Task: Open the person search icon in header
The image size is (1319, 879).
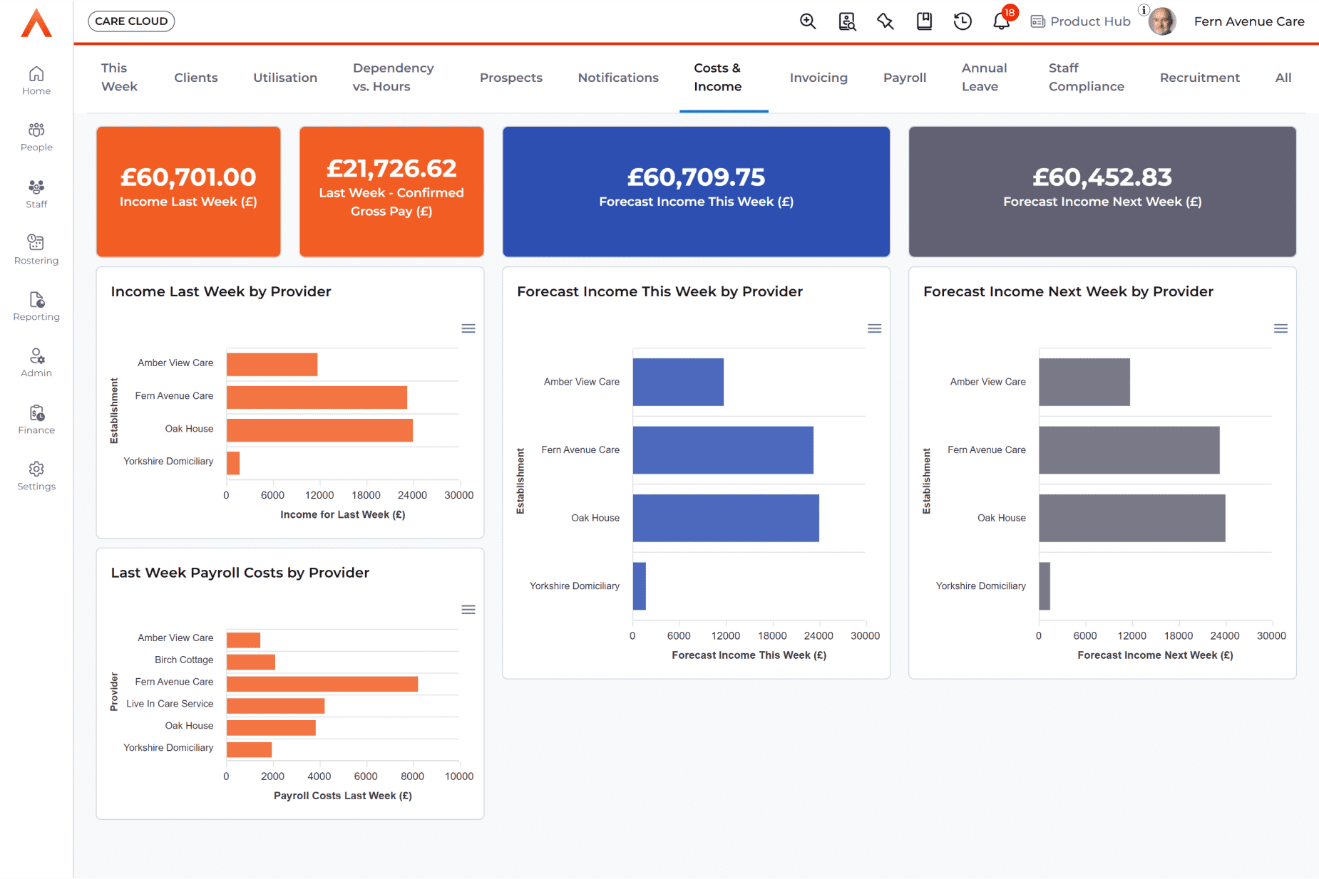Action: (x=846, y=21)
